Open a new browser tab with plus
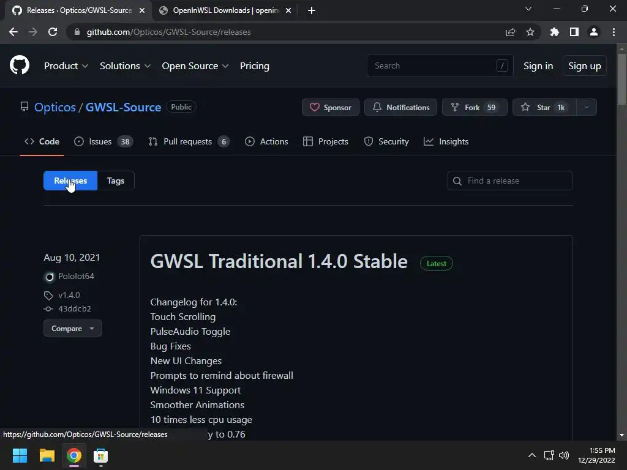The height and width of the screenshot is (470, 627). (312, 10)
